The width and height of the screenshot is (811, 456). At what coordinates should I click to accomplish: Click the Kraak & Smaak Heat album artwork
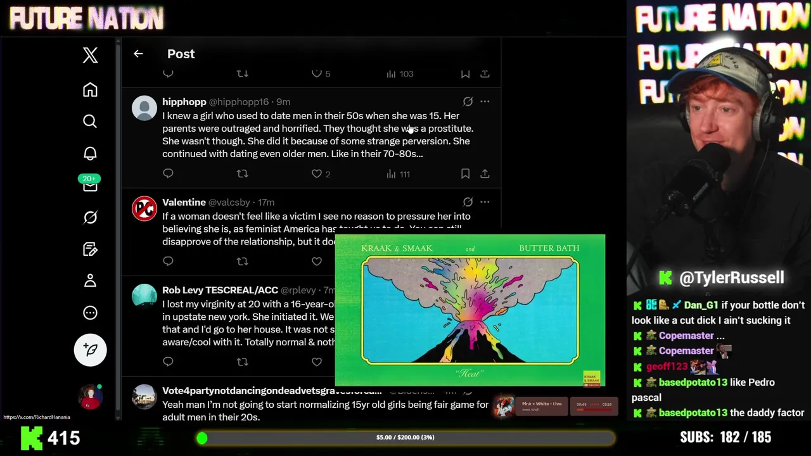(470, 310)
